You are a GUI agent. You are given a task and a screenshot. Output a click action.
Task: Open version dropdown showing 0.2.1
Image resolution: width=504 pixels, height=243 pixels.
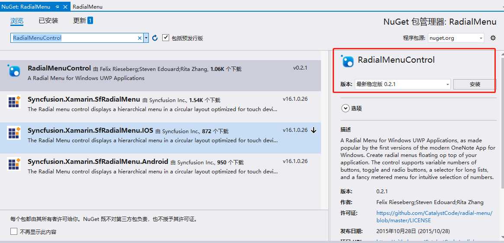403,84
